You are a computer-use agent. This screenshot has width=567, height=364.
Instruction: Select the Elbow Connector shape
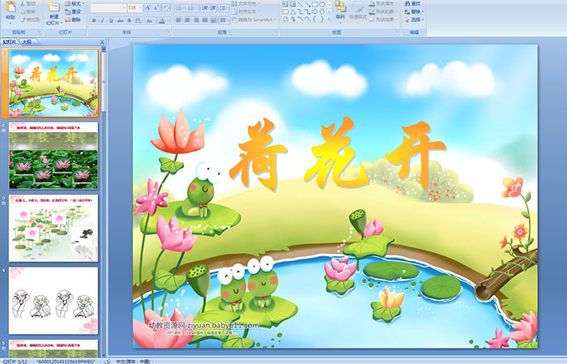point(301,11)
